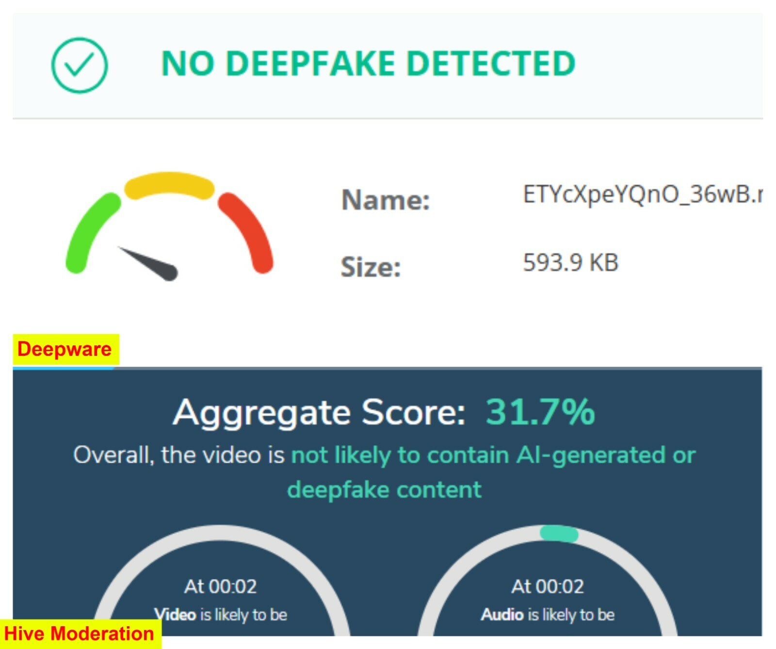Click 'At 00:02' in the Audio ring
776x649 pixels.
point(548,586)
